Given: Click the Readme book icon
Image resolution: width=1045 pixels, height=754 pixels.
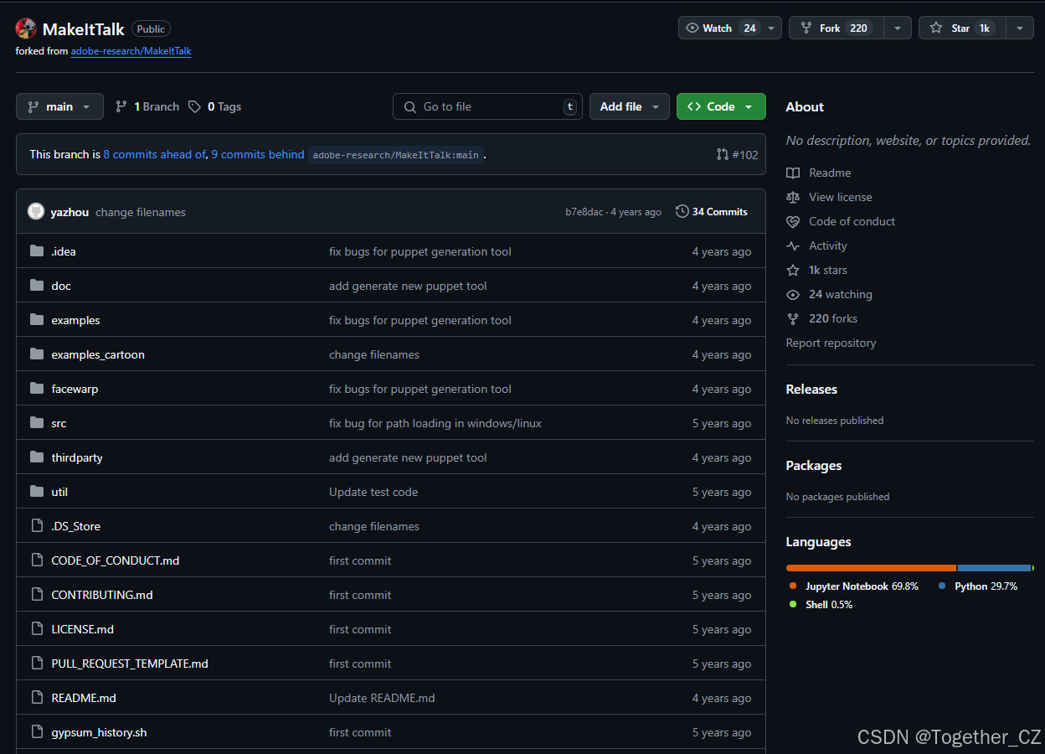Looking at the screenshot, I should tap(793, 173).
